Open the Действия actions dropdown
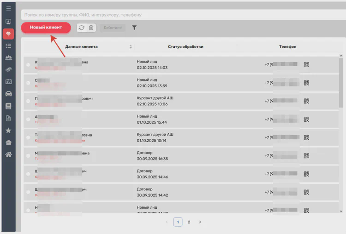Viewport: 346px width, 234px height. click(x=113, y=28)
